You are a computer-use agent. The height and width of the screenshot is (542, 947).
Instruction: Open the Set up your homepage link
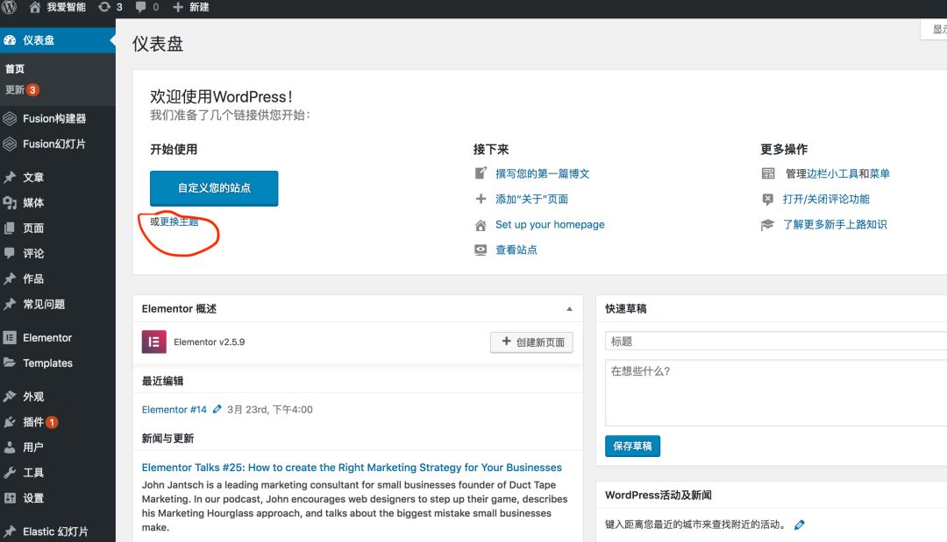click(550, 224)
